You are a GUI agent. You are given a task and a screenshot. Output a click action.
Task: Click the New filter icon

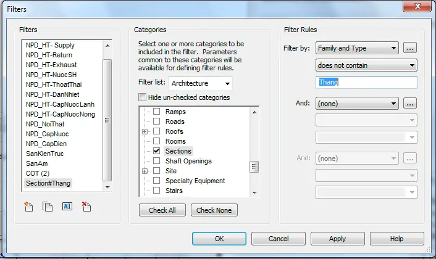[x=28, y=207]
